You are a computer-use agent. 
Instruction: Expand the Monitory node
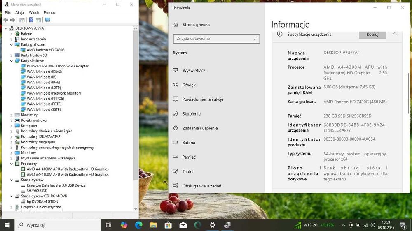pyautogui.click(x=11, y=153)
